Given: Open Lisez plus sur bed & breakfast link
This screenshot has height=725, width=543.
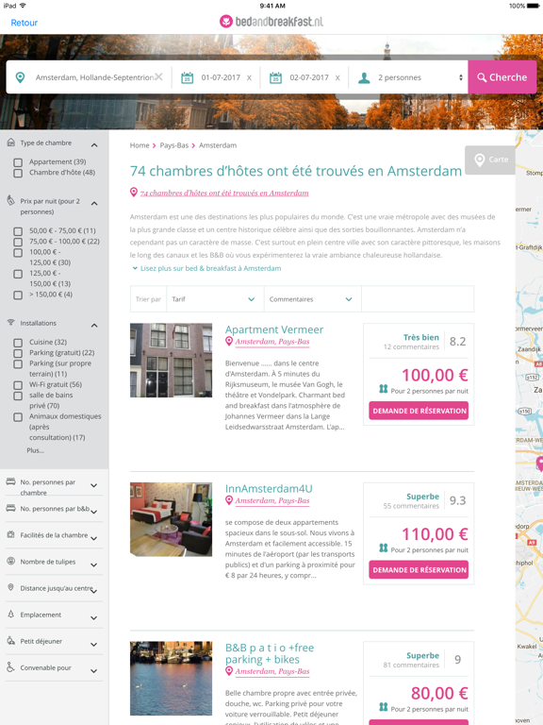Looking at the screenshot, I should point(210,268).
